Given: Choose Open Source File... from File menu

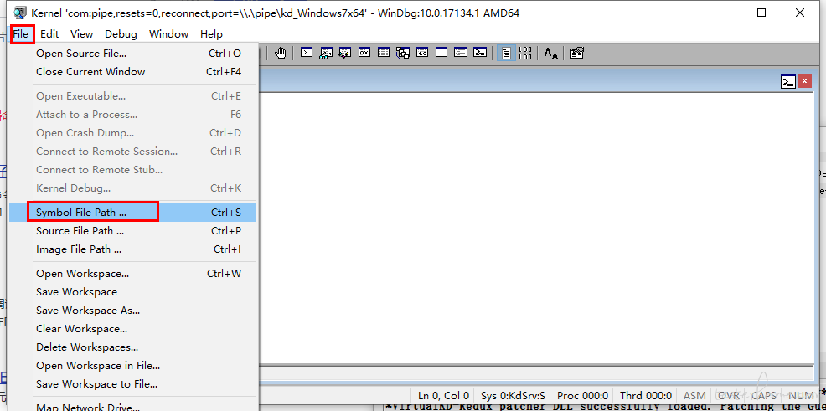Looking at the screenshot, I should [x=132, y=53].
